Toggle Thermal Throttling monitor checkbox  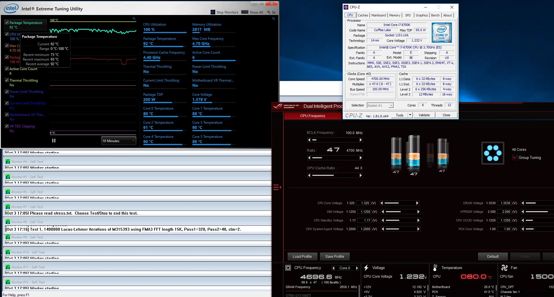point(7,80)
